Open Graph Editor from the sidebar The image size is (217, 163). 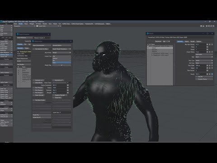point(6,48)
